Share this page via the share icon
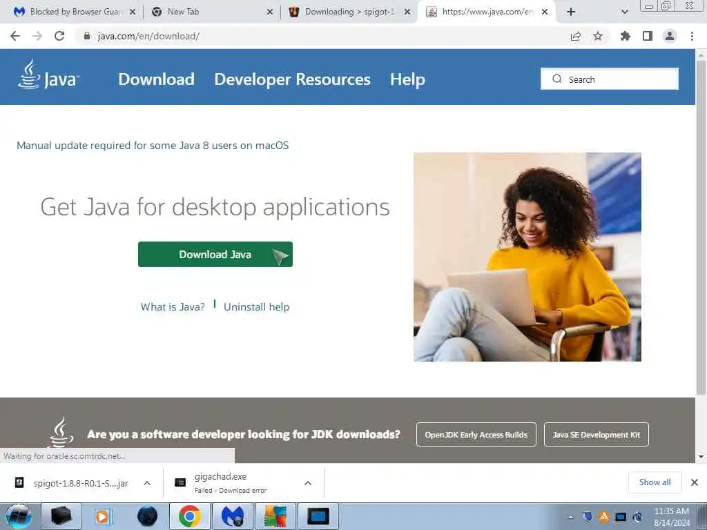This screenshot has width=707, height=530. (x=575, y=36)
